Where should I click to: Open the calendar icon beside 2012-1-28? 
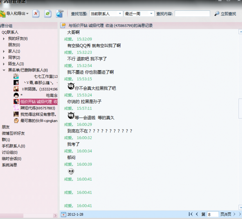click(63, 214)
